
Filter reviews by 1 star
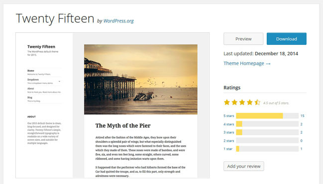coord(228,149)
